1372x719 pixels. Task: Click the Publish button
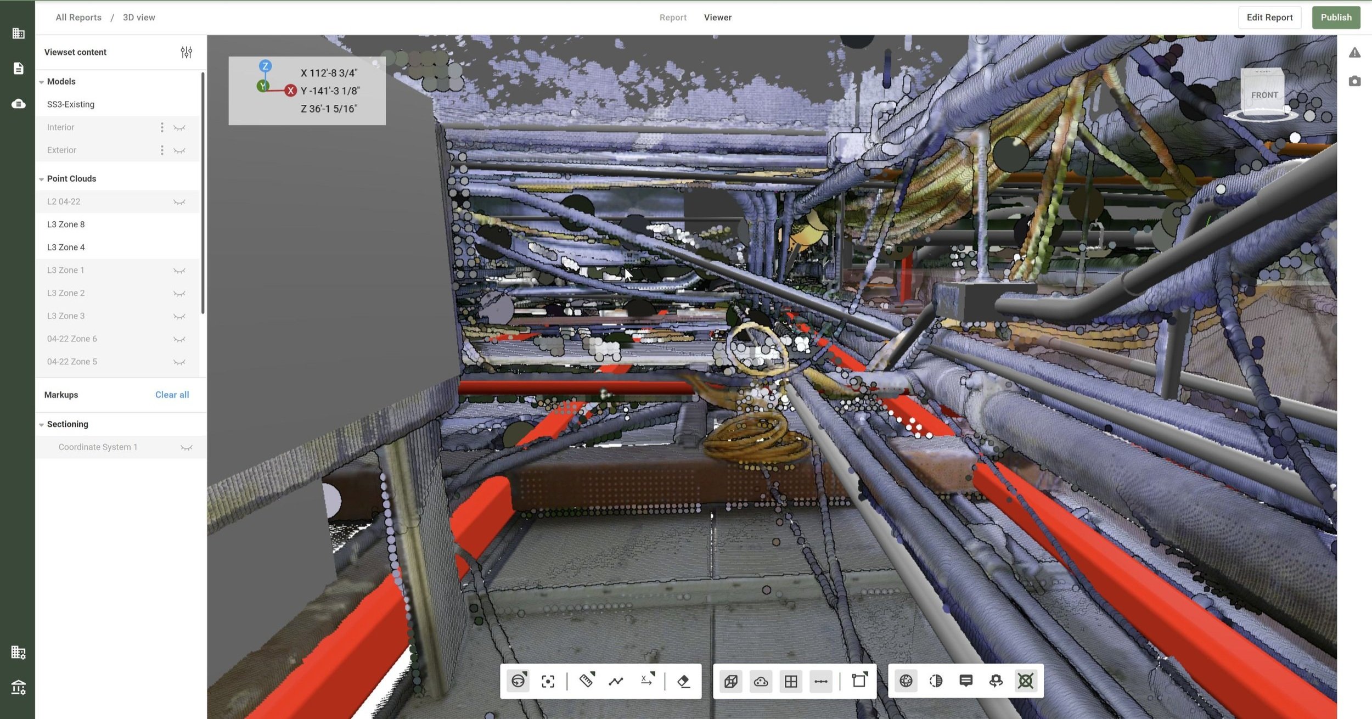coord(1336,18)
